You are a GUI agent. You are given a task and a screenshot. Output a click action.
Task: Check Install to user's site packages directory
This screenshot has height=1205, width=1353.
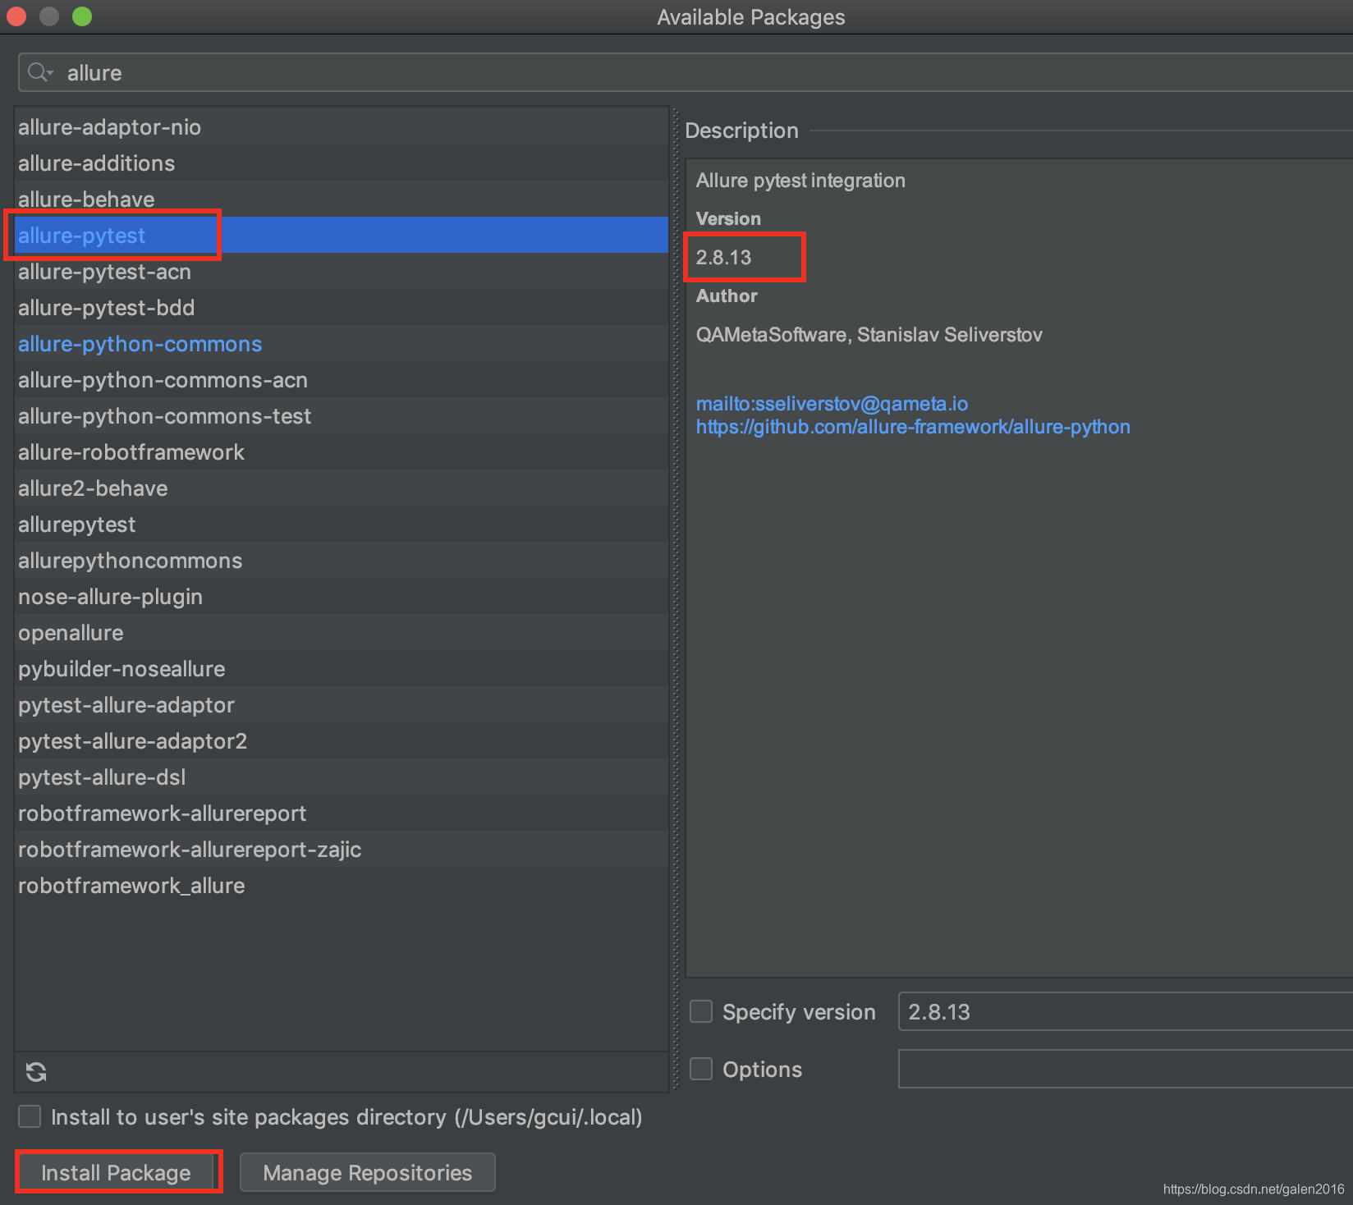(30, 1116)
